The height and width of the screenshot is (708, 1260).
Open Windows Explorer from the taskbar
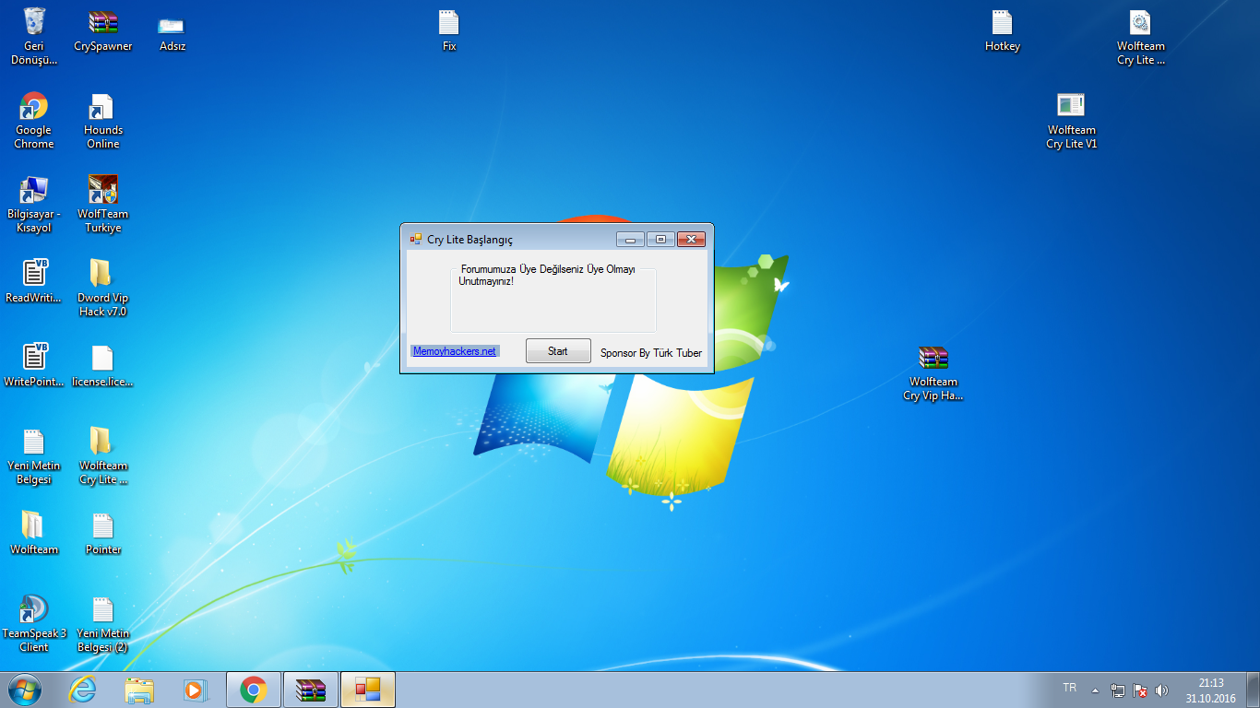coord(139,690)
